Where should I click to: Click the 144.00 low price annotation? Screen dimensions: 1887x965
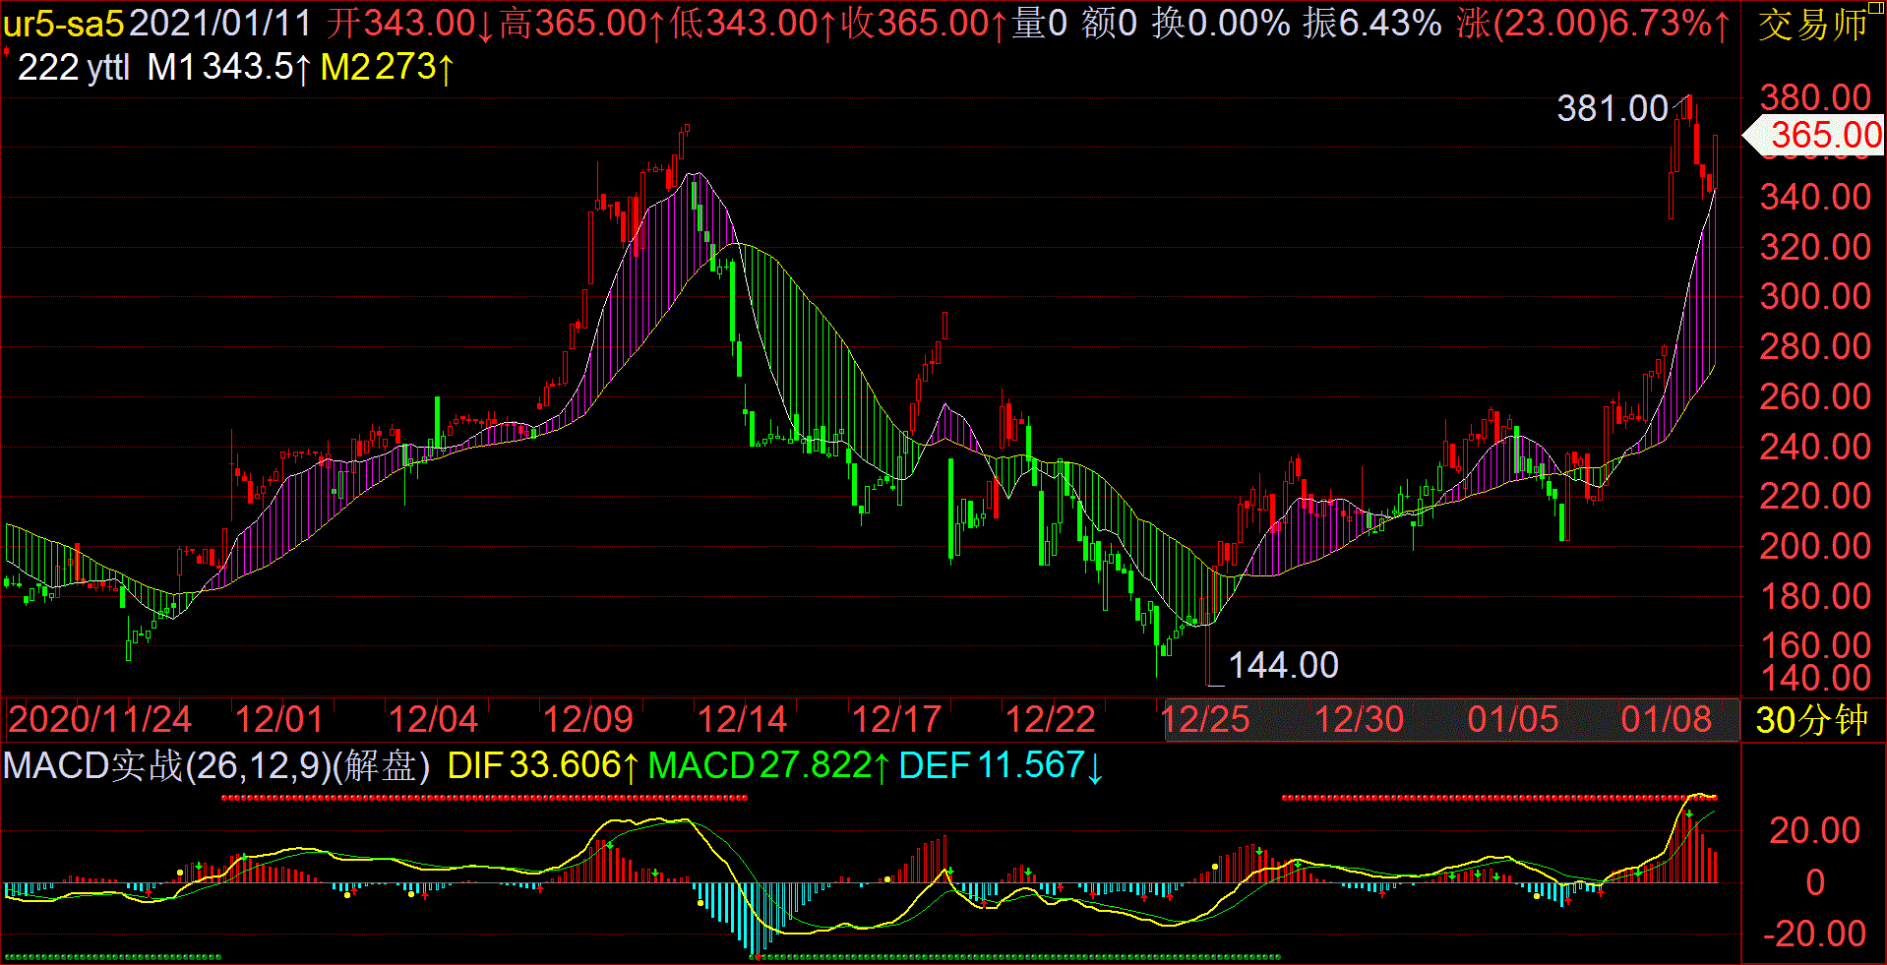(1283, 666)
